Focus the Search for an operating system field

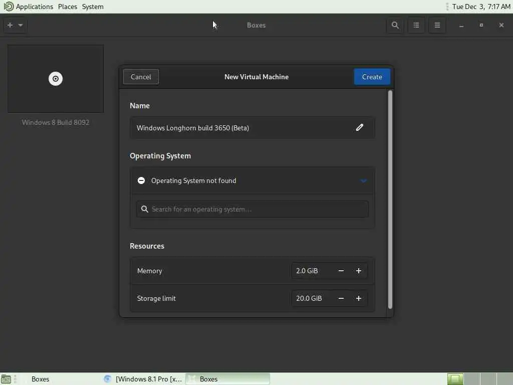pos(252,209)
